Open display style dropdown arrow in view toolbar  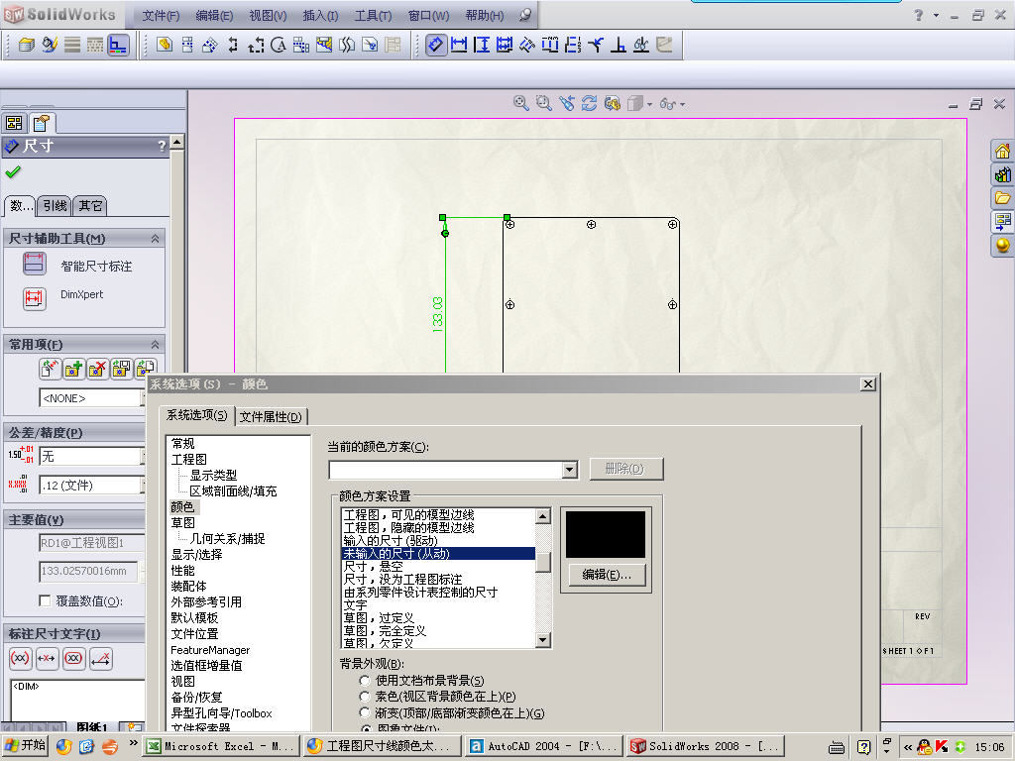pos(649,104)
